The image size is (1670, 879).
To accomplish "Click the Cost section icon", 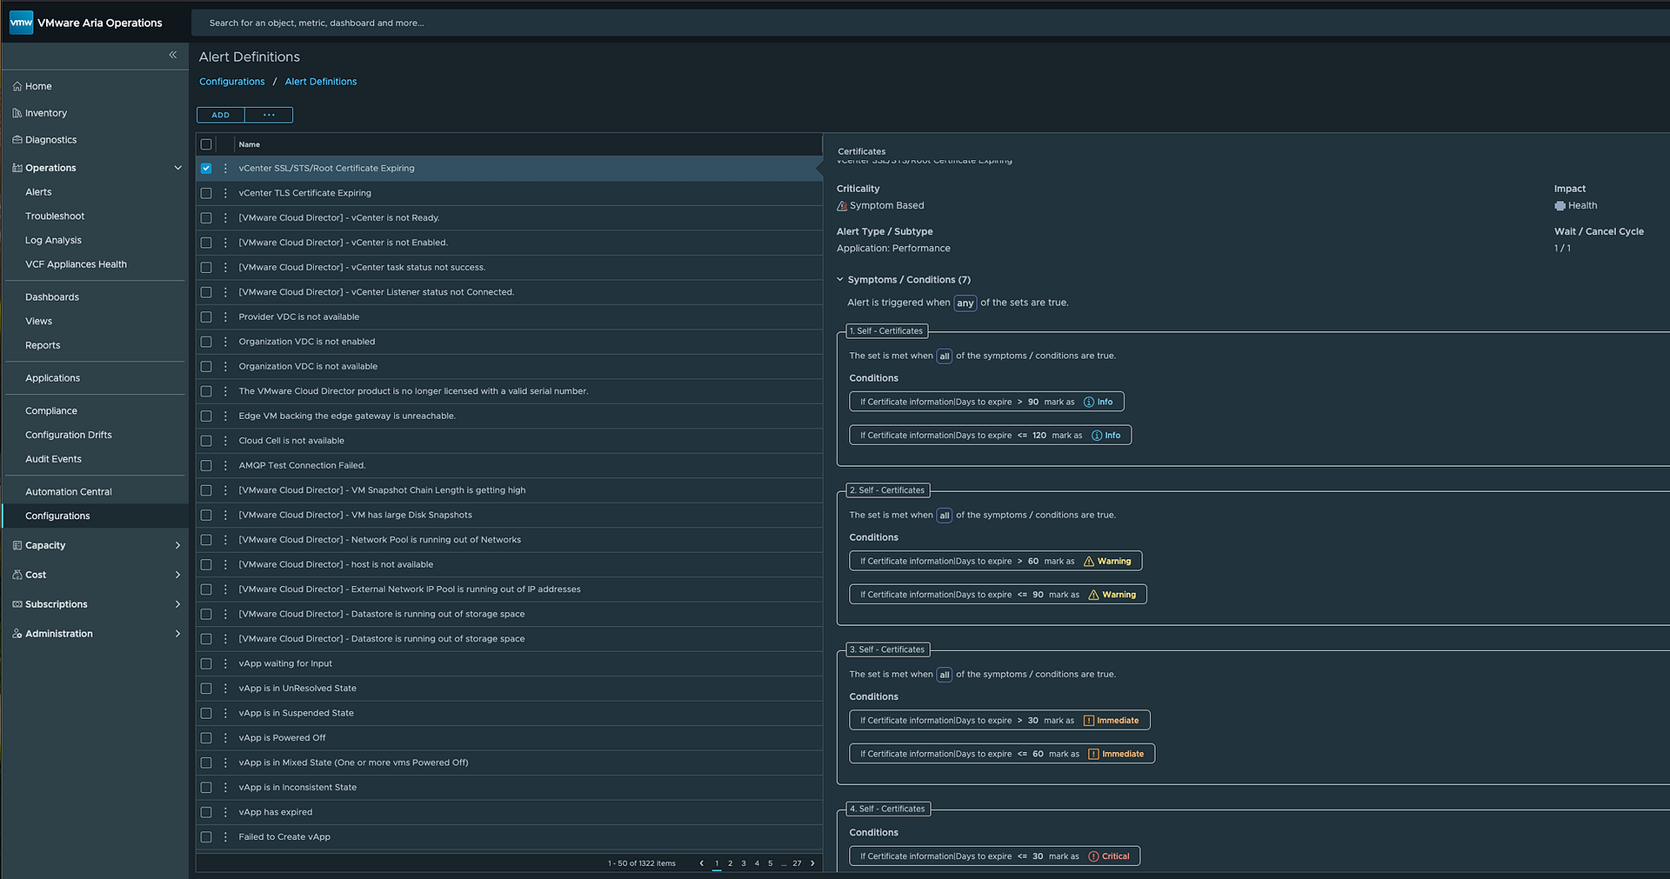I will point(17,575).
